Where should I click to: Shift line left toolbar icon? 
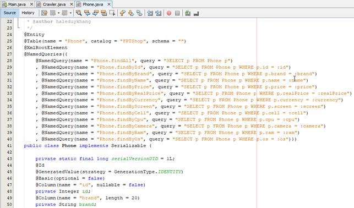coord(150,13)
